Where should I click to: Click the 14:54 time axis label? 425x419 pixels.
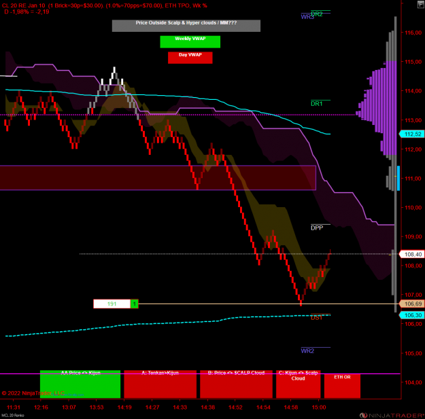263,407
